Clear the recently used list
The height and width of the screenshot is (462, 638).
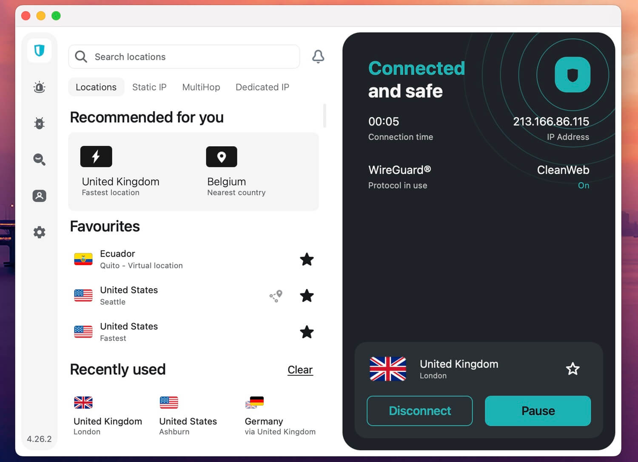click(x=300, y=370)
